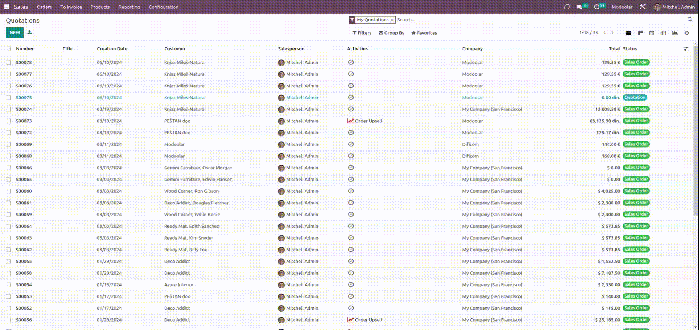The height and width of the screenshot is (330, 699).
Task: Open the Group By dropdown
Action: pos(391,33)
